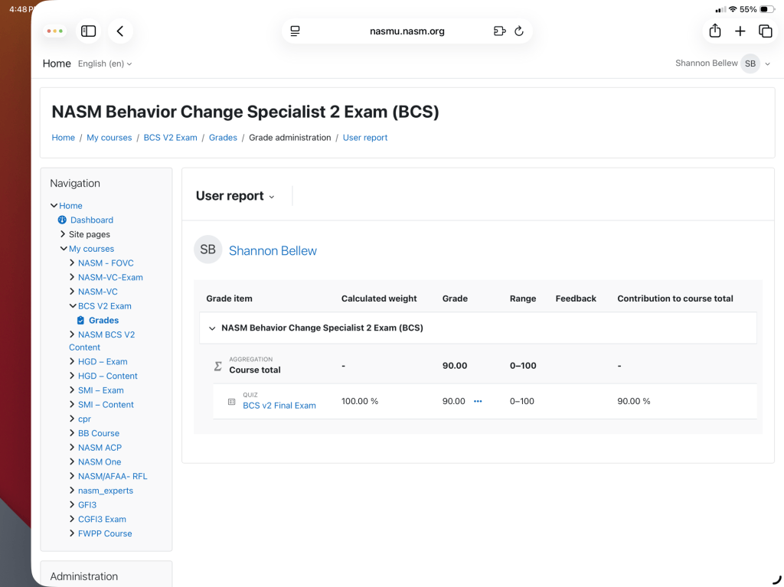Open SMI – Exam course link
Viewport: 784px width, 587px height.
[100, 390]
